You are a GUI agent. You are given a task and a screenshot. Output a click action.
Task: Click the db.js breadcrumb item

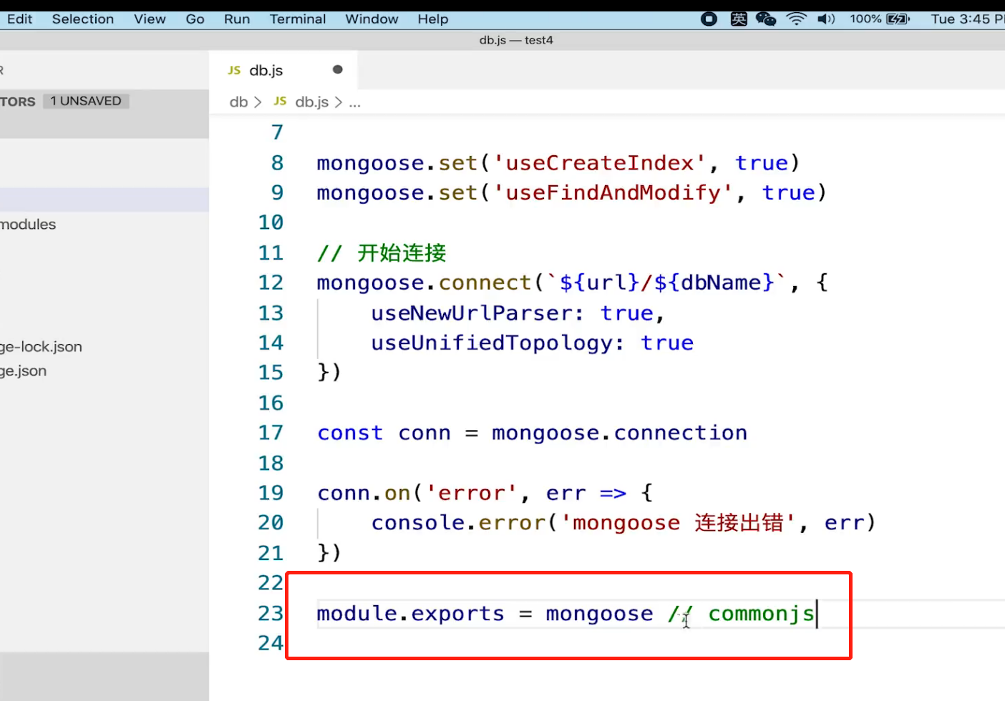click(x=311, y=102)
